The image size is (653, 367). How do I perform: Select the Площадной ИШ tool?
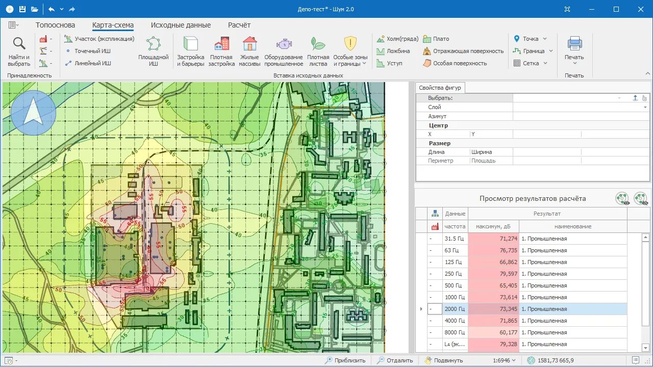tap(153, 51)
